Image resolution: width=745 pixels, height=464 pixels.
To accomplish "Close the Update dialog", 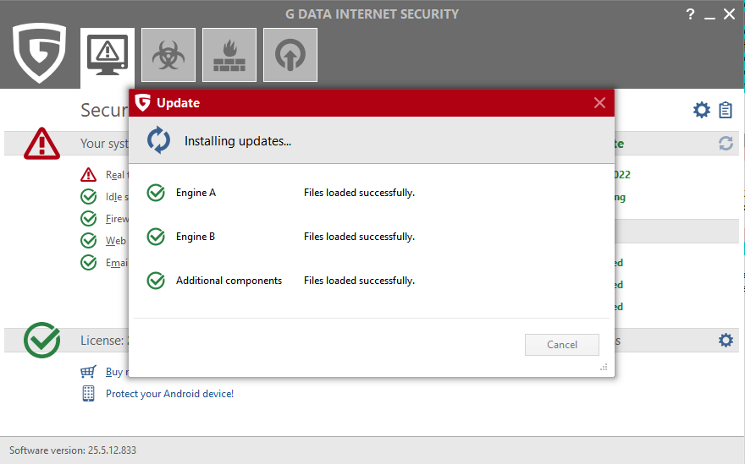I will coord(599,103).
